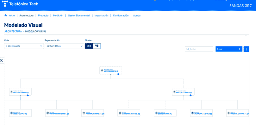Select the PERSONAL INTERNO 1 node icon
Screen dimensions: 256x125
(84, 113)
